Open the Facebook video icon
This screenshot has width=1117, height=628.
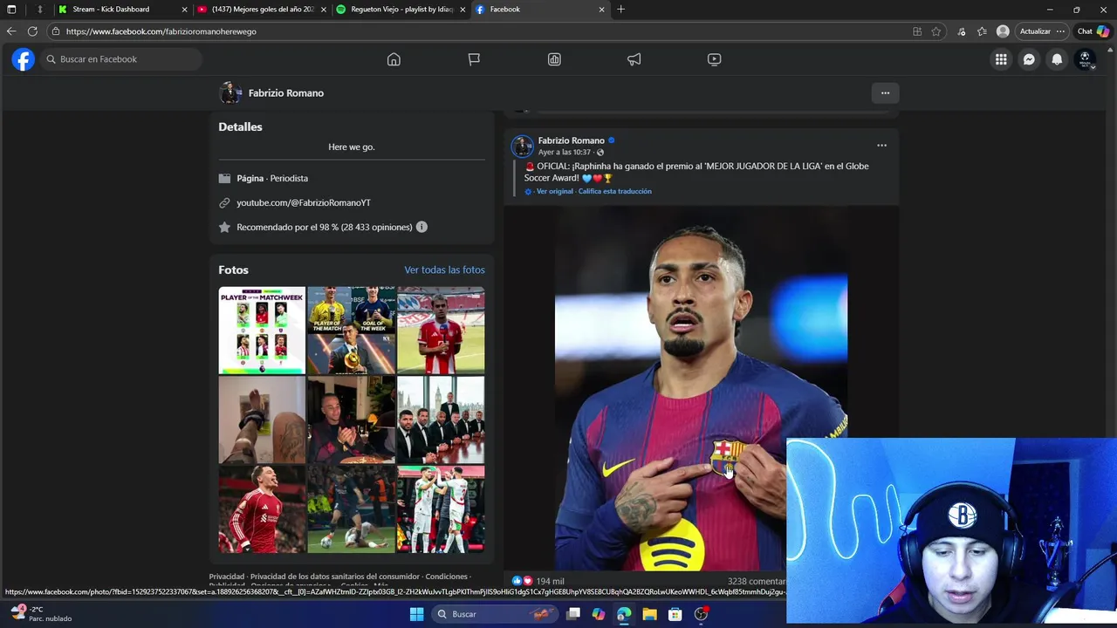(714, 59)
